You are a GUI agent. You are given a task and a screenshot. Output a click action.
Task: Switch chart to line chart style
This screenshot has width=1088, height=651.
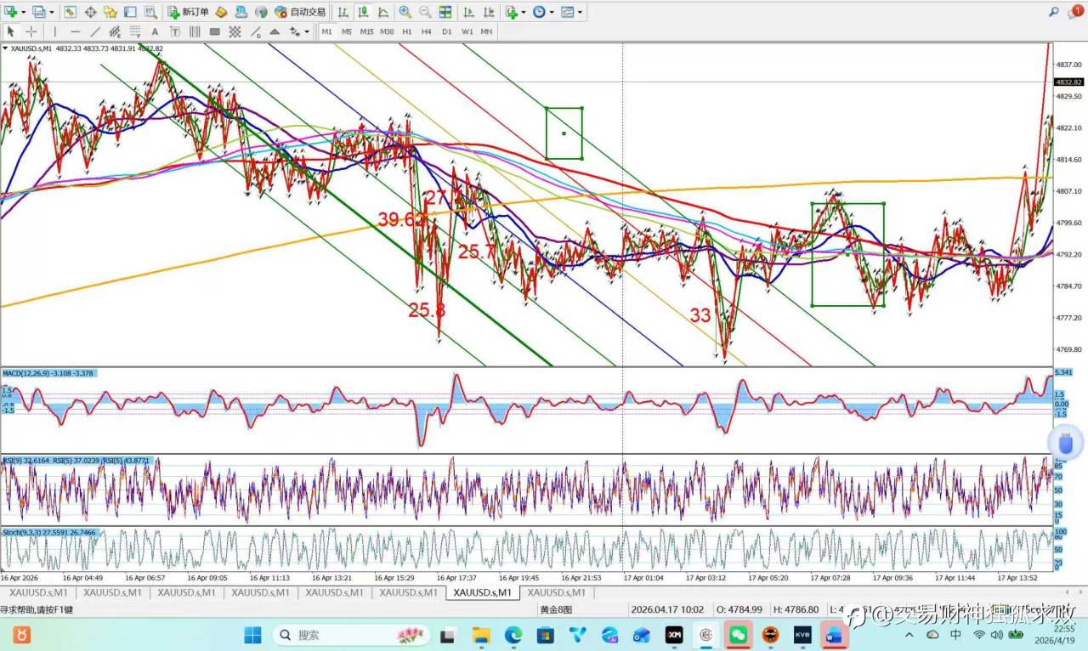coord(383,12)
